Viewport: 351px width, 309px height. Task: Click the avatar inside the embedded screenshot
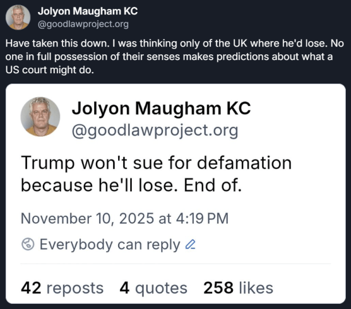point(40,116)
